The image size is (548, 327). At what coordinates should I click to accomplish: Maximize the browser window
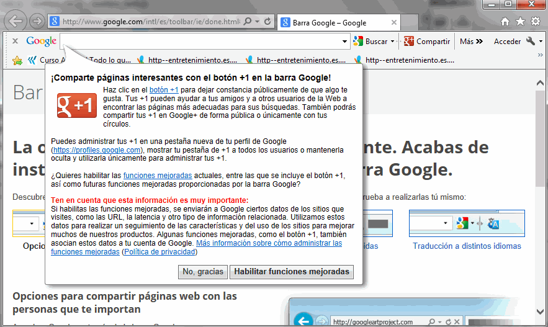tap(508, 4)
